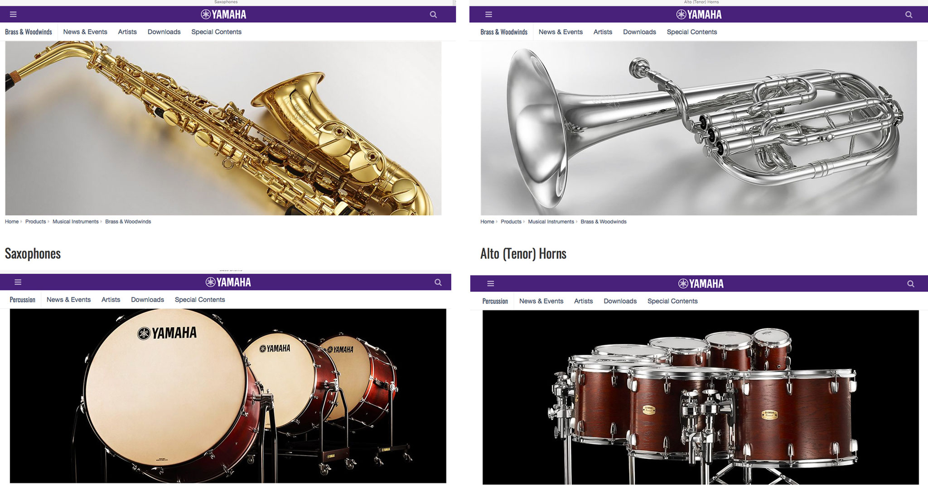Click search icon above concert toms image

click(x=910, y=284)
